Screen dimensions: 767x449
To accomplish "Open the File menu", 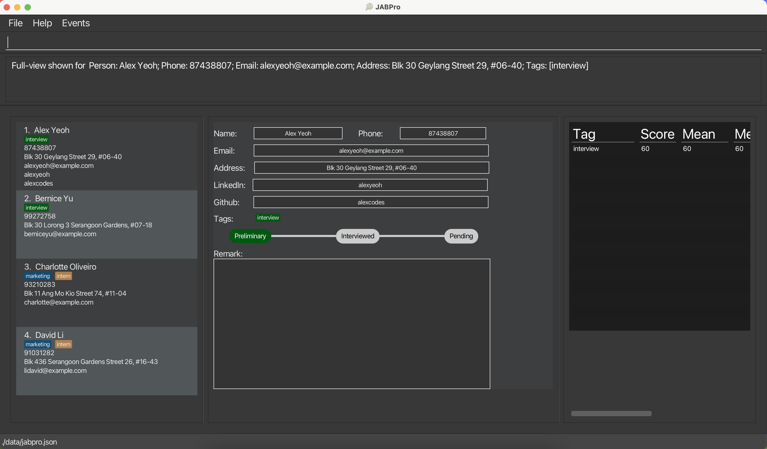I will click(x=15, y=23).
